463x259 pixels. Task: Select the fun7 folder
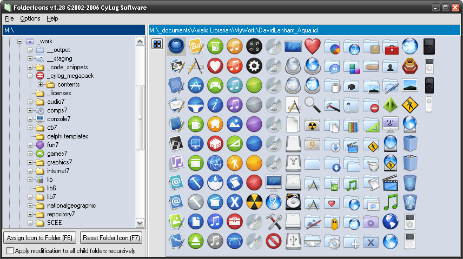53,145
